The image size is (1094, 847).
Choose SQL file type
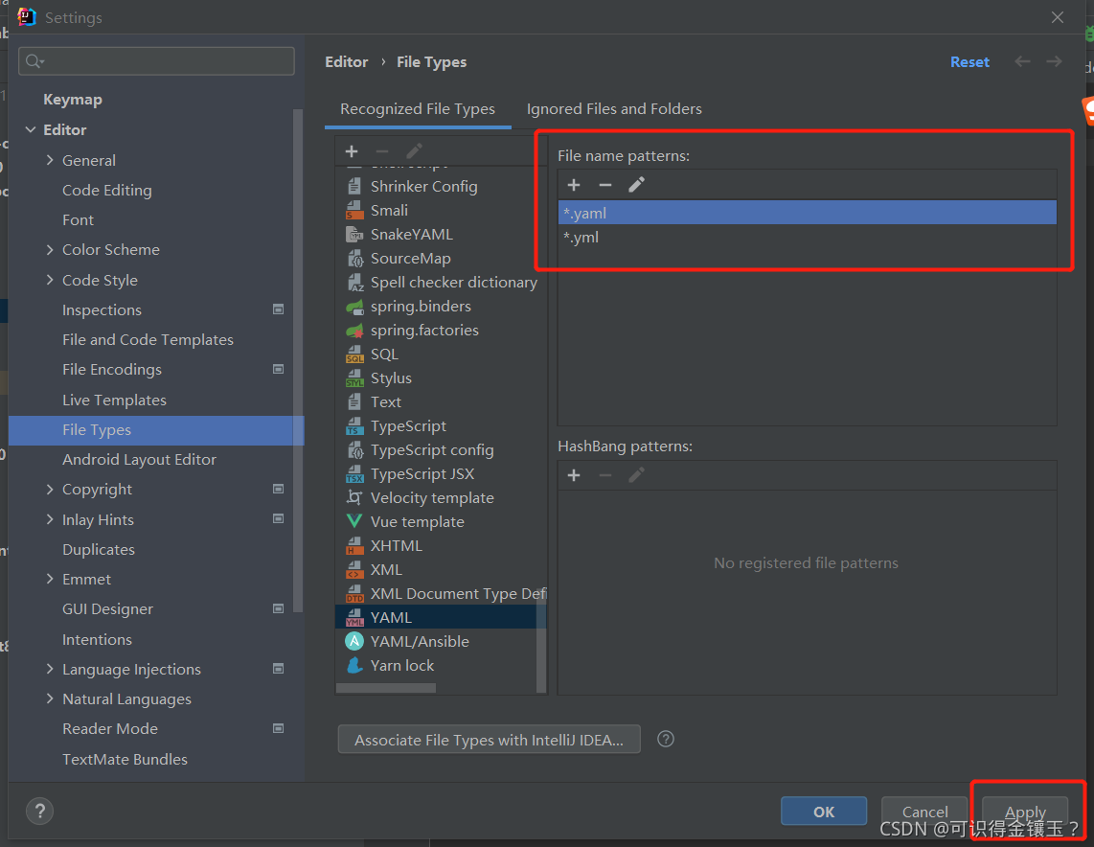click(x=441, y=354)
